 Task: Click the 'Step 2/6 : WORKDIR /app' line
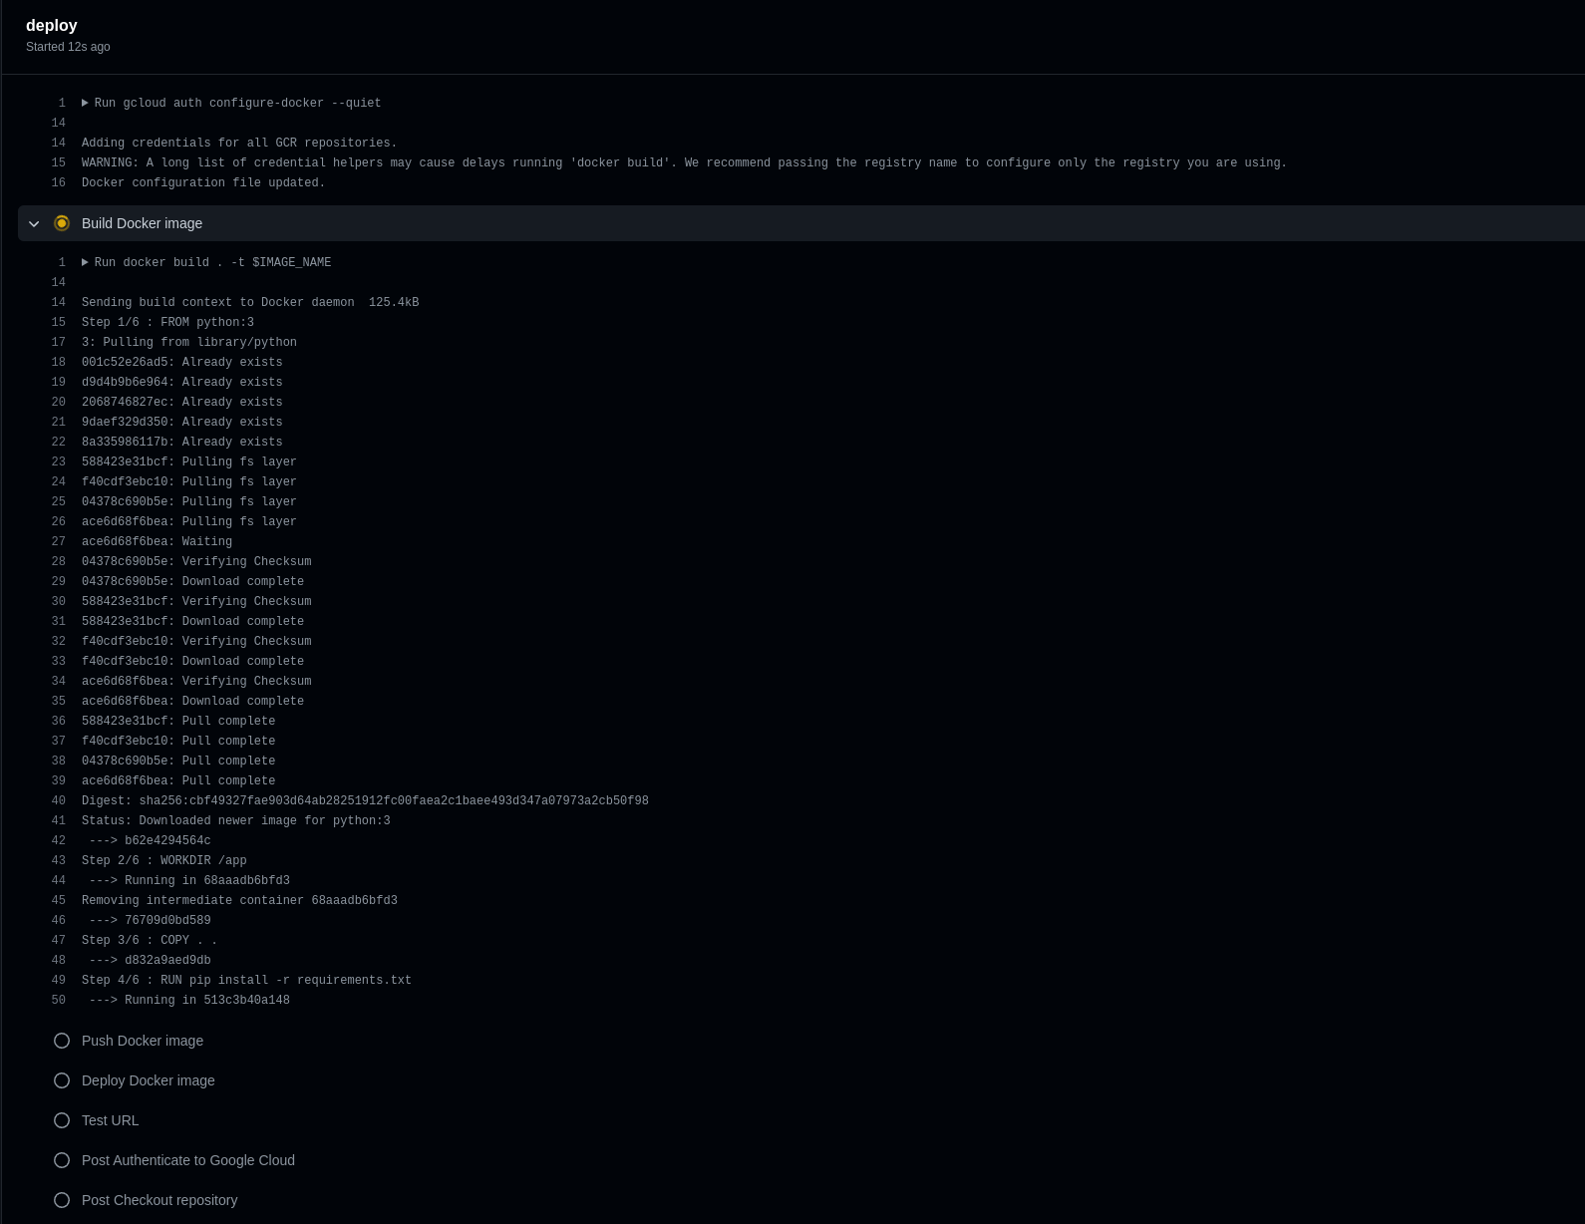coord(163,860)
